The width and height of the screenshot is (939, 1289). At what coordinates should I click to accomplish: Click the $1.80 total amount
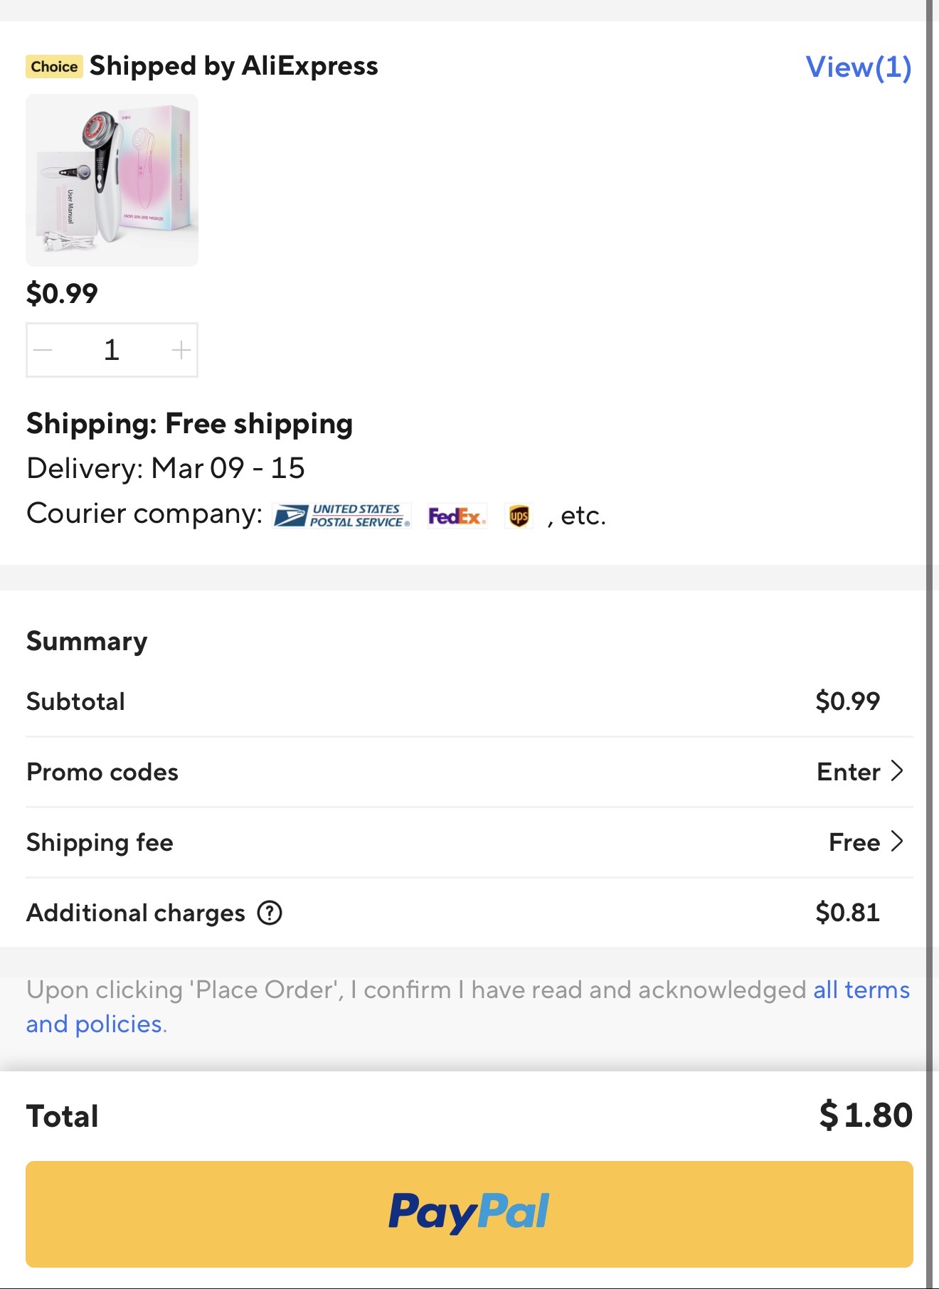coord(865,1115)
